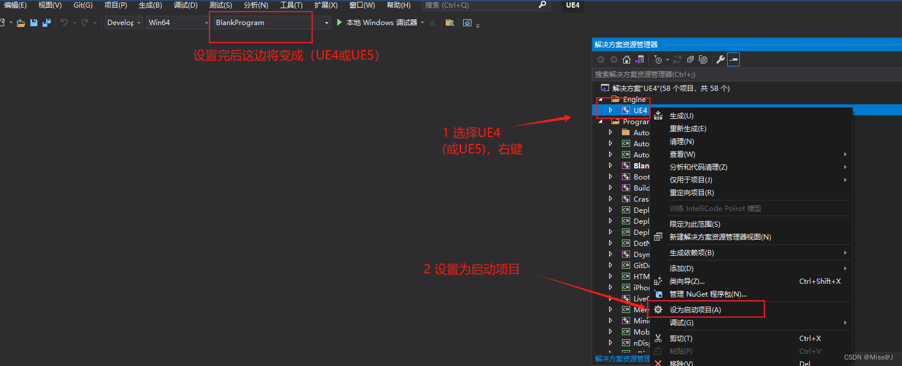The image size is (902, 366).
Task: Open the 调试(D) menu
Action: coord(185,6)
